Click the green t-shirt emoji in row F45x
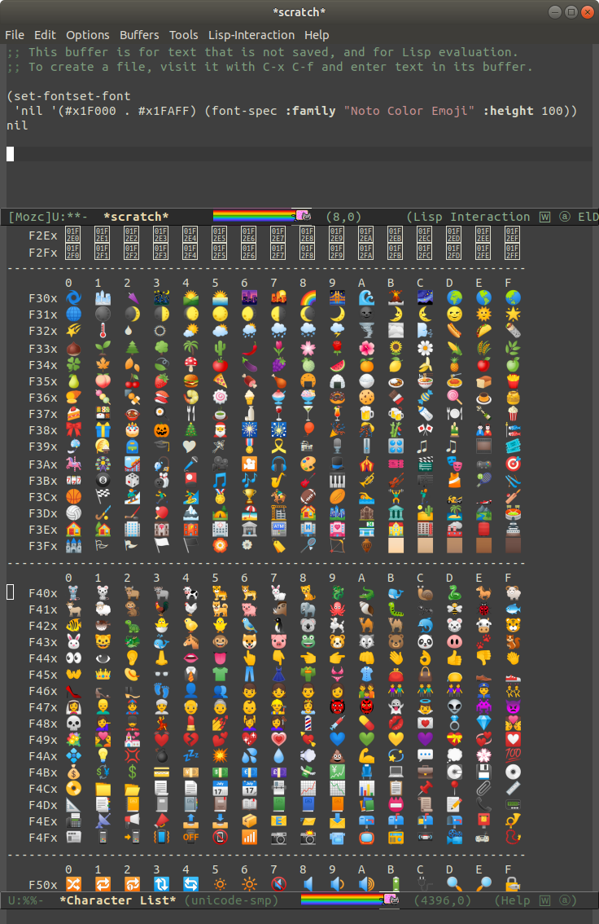This screenshot has width=599, height=924. pyautogui.click(x=220, y=674)
